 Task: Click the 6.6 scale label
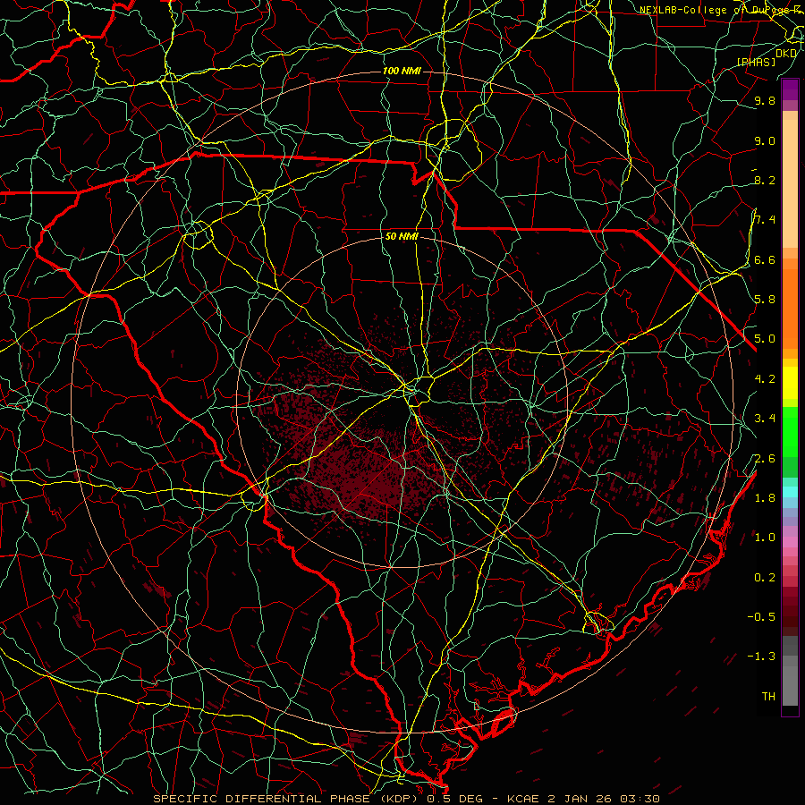pos(765,259)
